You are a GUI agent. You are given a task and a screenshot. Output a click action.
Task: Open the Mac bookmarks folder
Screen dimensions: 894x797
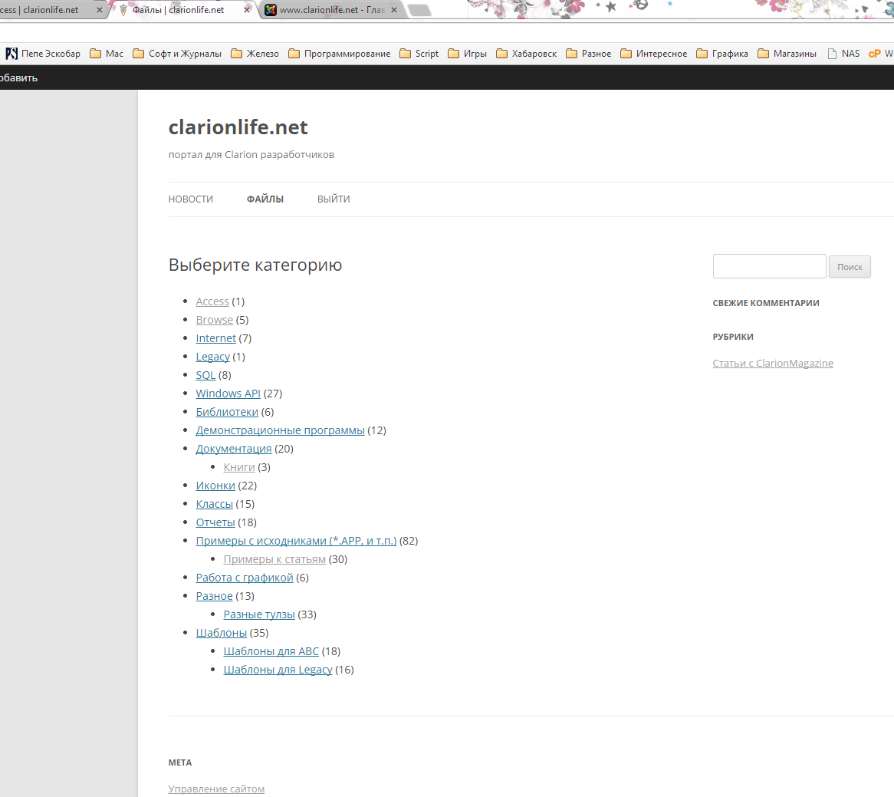(107, 54)
